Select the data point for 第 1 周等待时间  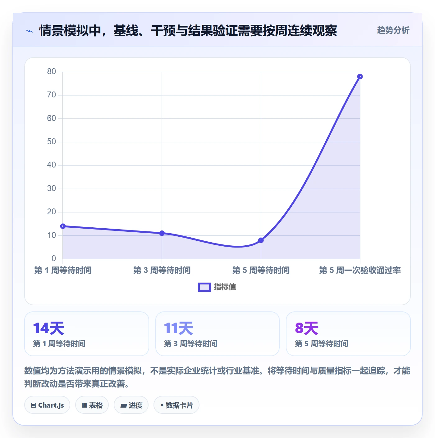point(63,226)
